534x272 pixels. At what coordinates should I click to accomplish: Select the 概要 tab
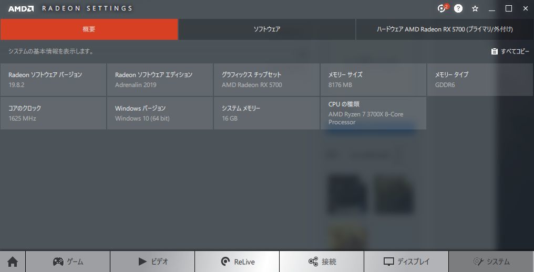[x=89, y=29]
